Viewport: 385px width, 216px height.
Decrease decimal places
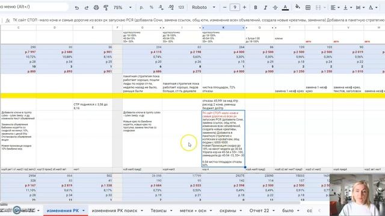click(x=161, y=8)
